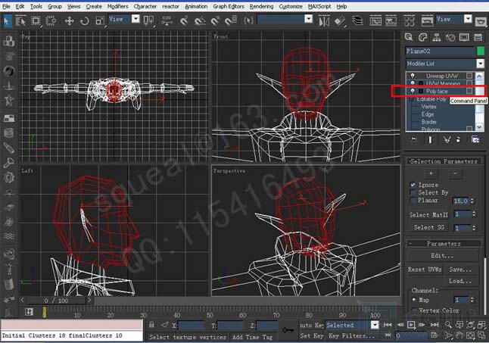Collapse the Editable Poly tree node
Image resolution: width=489 pixels, height=343 pixels.
[x=412, y=99]
